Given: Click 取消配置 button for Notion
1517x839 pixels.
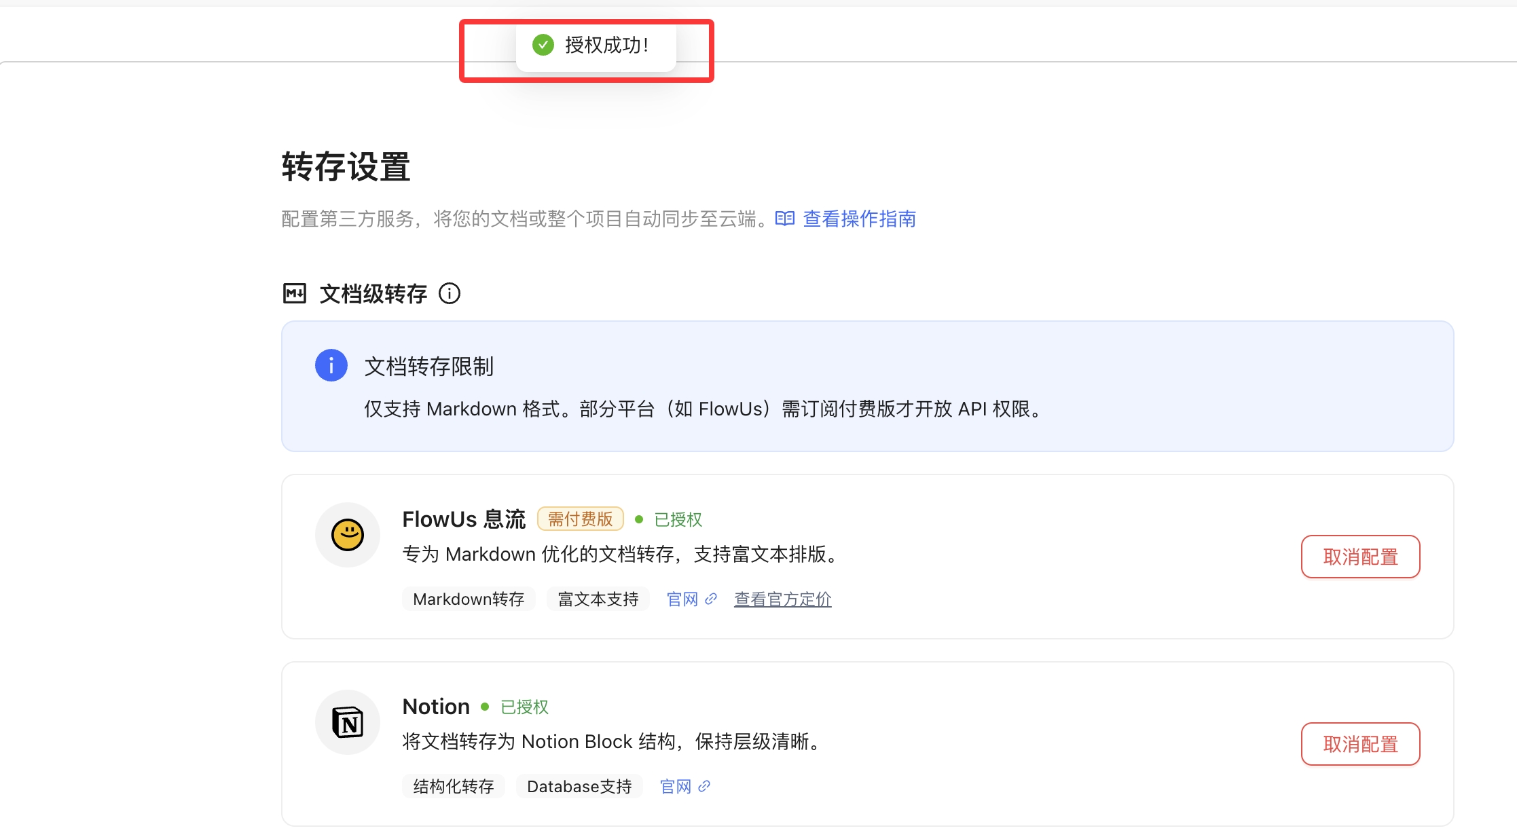Looking at the screenshot, I should [1360, 744].
